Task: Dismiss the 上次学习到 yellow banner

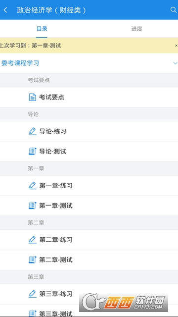Action: (176, 46)
